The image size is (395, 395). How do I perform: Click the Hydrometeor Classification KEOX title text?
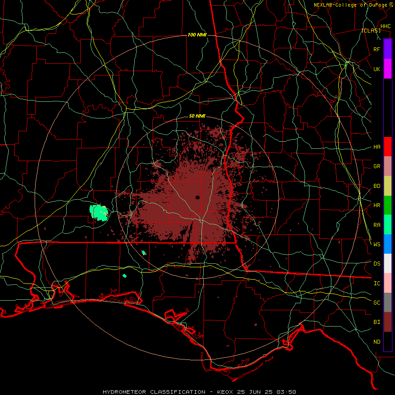tap(199, 392)
